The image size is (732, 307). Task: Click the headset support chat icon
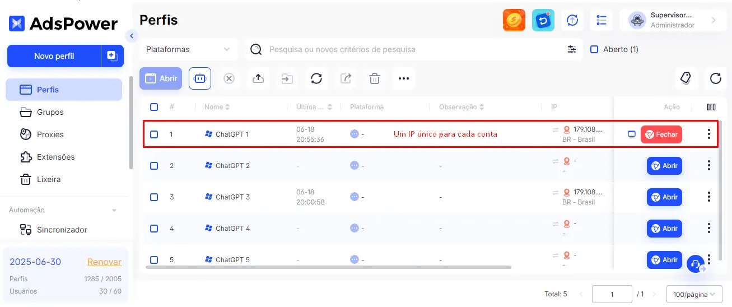695,264
